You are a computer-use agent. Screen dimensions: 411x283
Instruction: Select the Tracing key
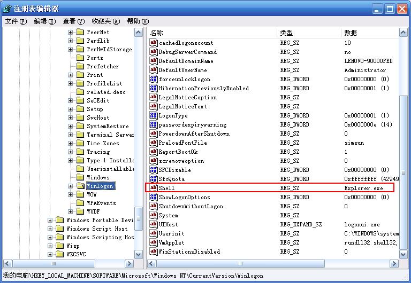click(x=98, y=152)
